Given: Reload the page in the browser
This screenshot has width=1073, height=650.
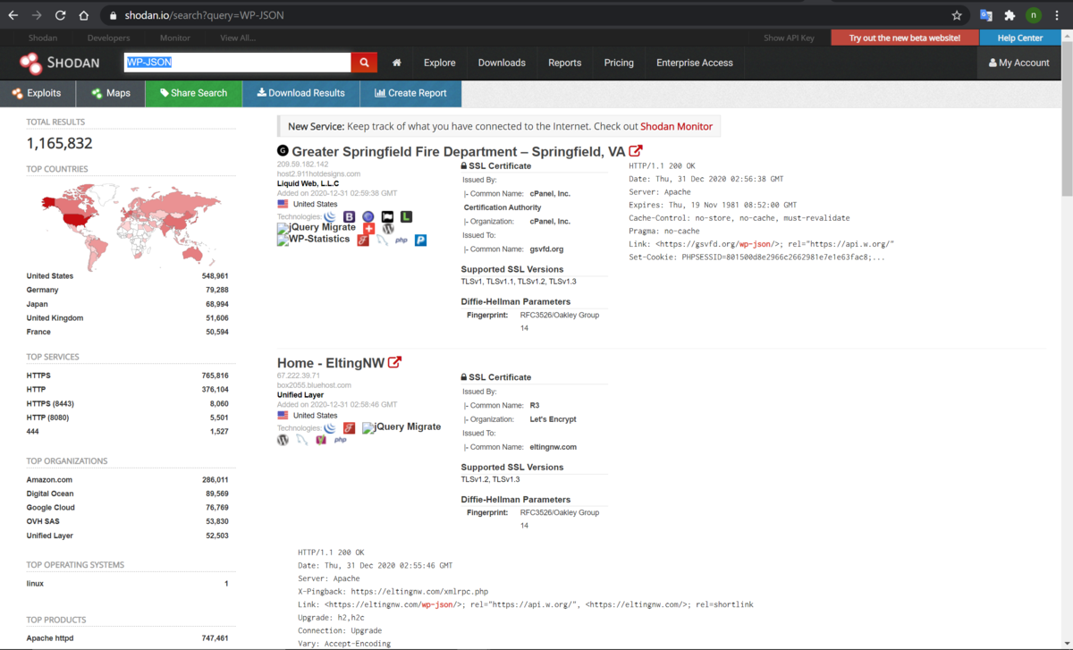Looking at the screenshot, I should (60, 15).
